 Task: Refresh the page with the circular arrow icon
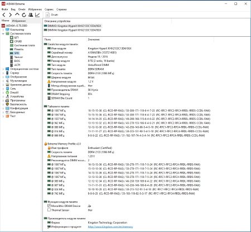coord(24,14)
